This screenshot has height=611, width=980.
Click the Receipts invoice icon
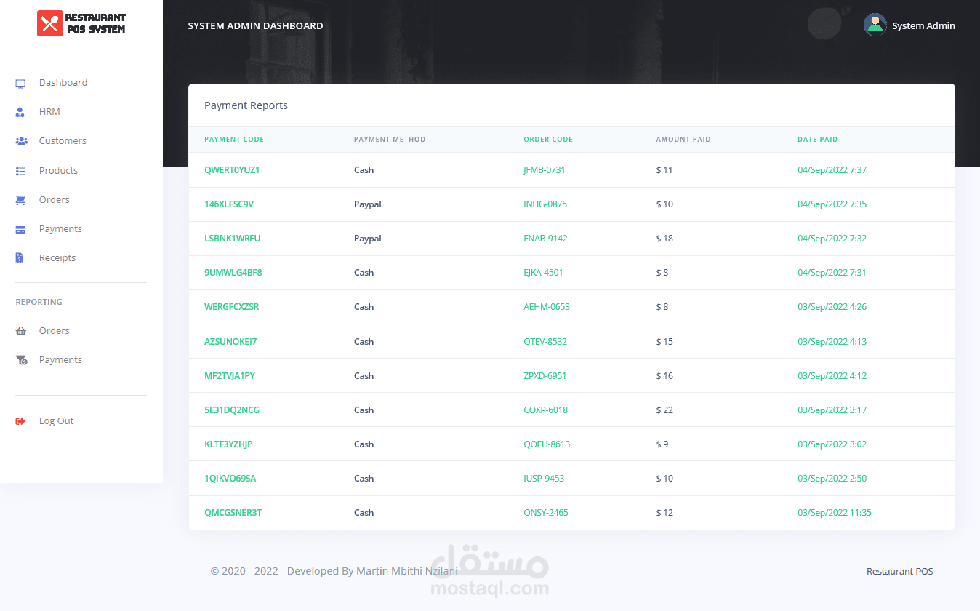(20, 258)
